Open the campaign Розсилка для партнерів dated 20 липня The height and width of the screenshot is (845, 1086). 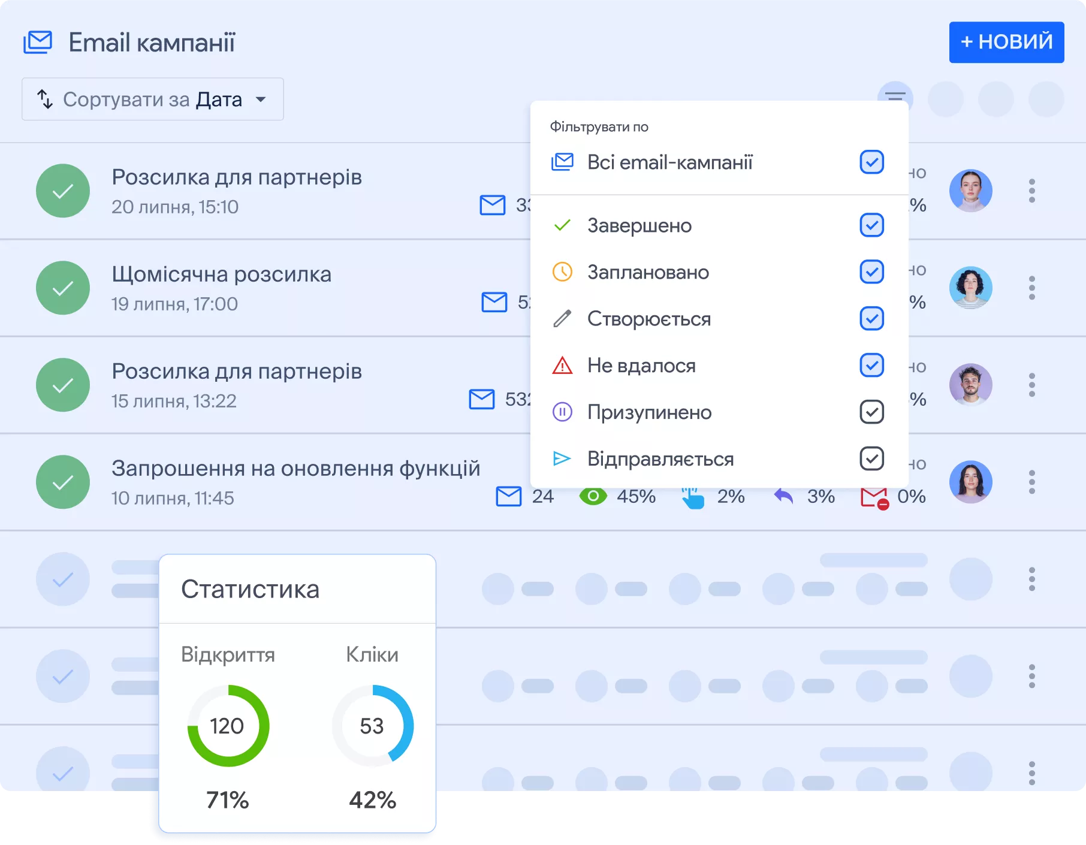point(237,177)
